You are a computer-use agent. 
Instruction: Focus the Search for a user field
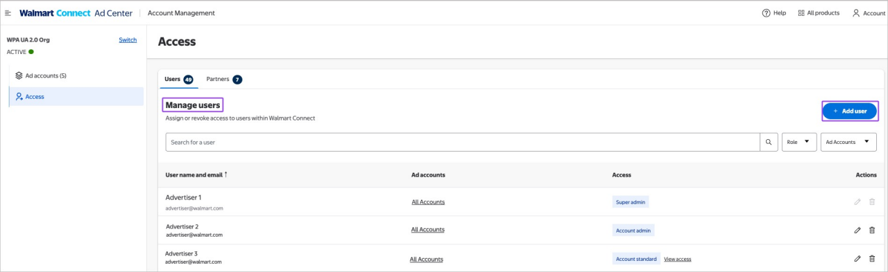click(x=463, y=142)
